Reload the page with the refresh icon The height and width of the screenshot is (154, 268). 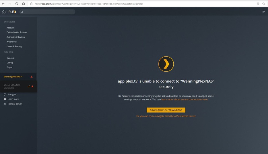17,4
